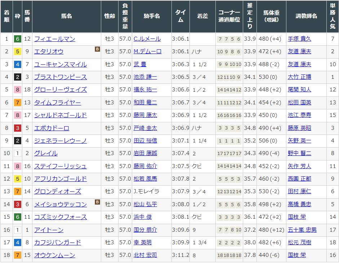Open trainer 国枝 栄 in オウケンムーン row

pos(297,255)
